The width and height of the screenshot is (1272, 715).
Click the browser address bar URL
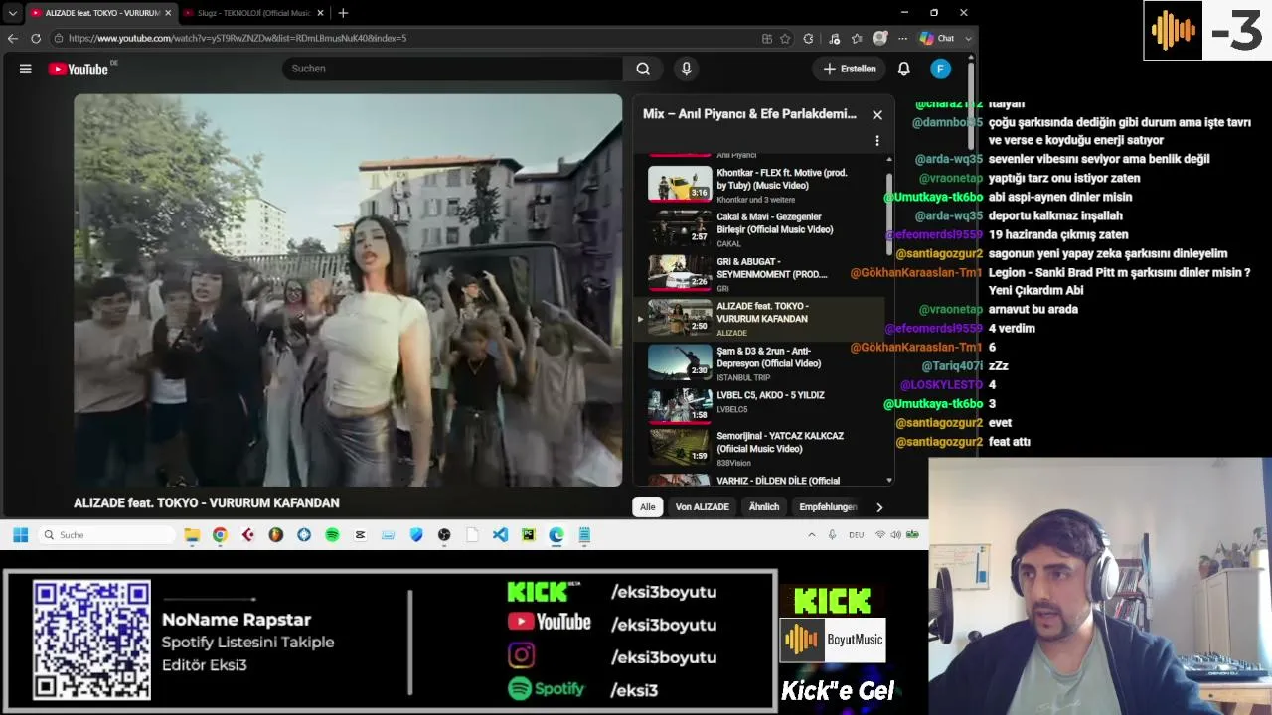(x=237, y=38)
